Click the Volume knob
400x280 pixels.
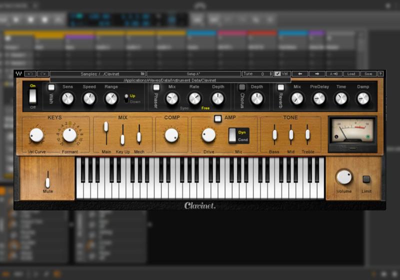tap(344, 176)
